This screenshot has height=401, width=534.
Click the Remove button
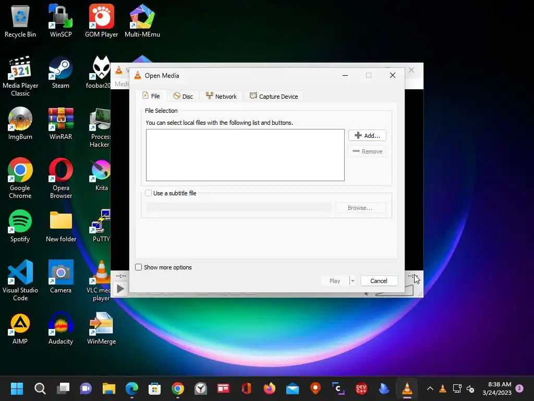coord(367,151)
